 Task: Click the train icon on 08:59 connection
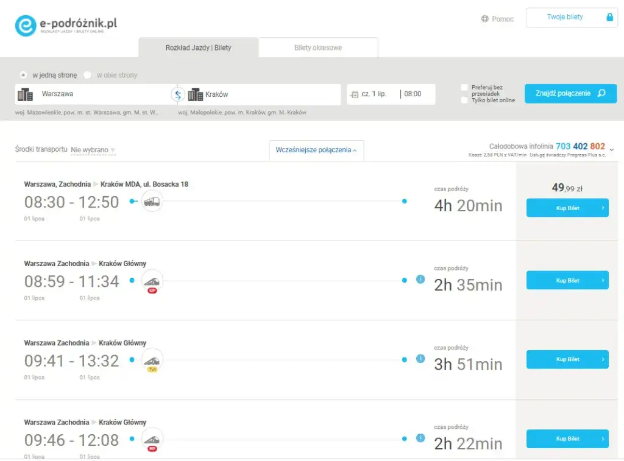pos(152,280)
